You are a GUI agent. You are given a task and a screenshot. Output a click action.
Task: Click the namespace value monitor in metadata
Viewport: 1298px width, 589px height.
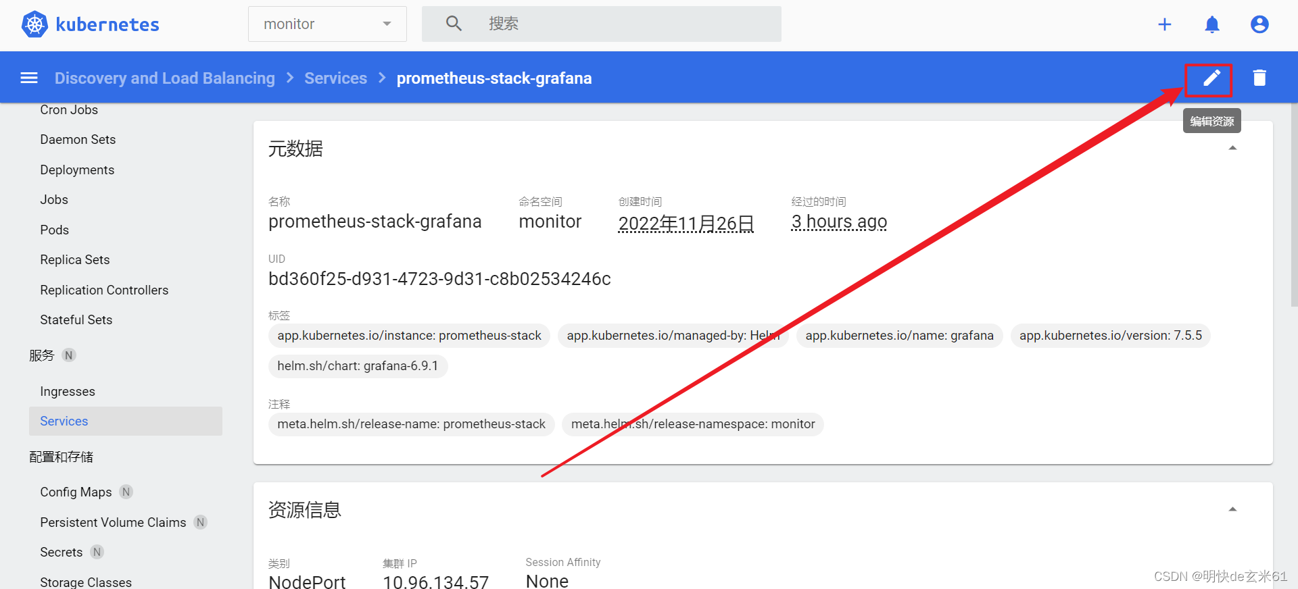550,222
